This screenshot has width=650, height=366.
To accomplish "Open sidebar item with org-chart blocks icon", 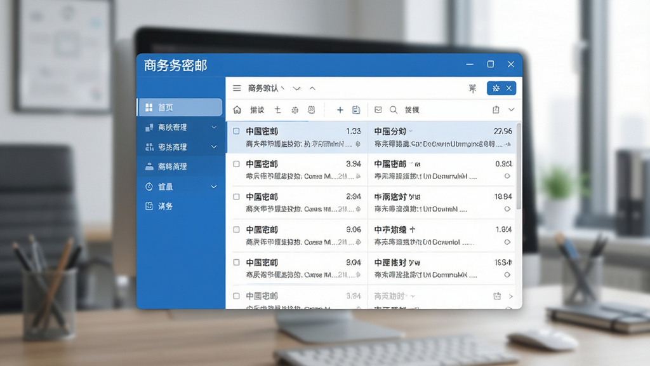I will (180, 147).
